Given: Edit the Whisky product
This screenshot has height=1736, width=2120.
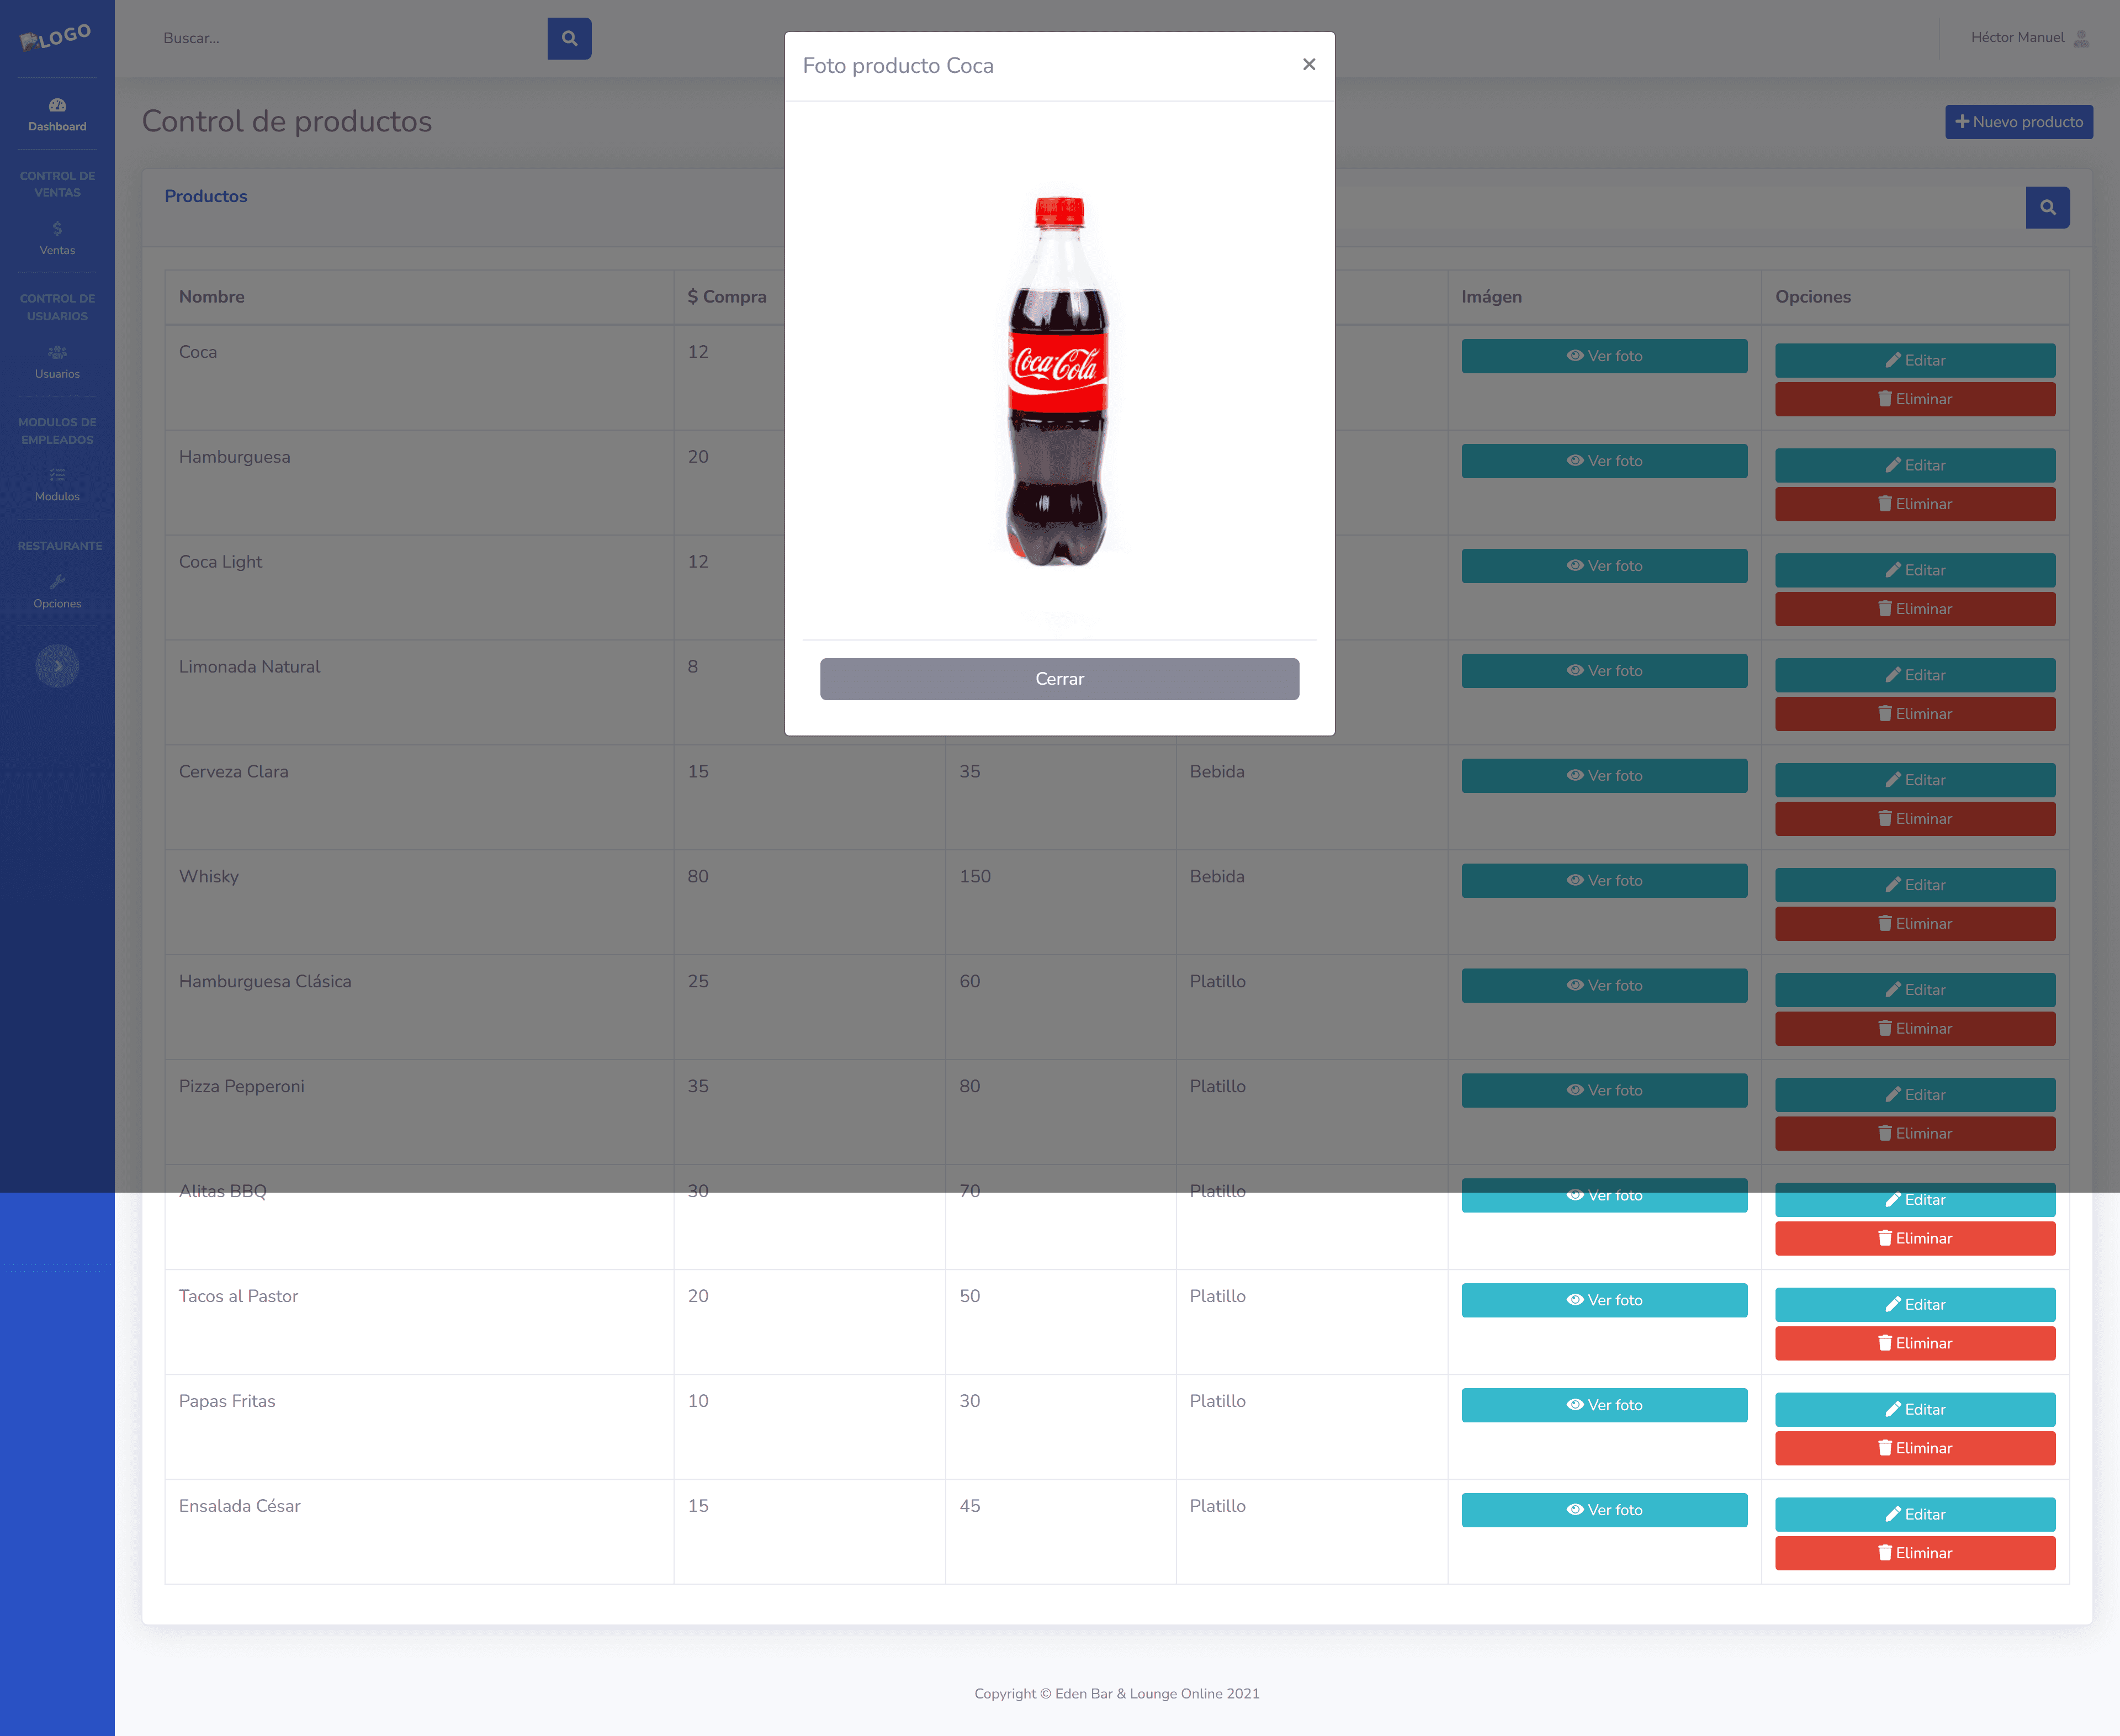Looking at the screenshot, I should click(x=1915, y=886).
